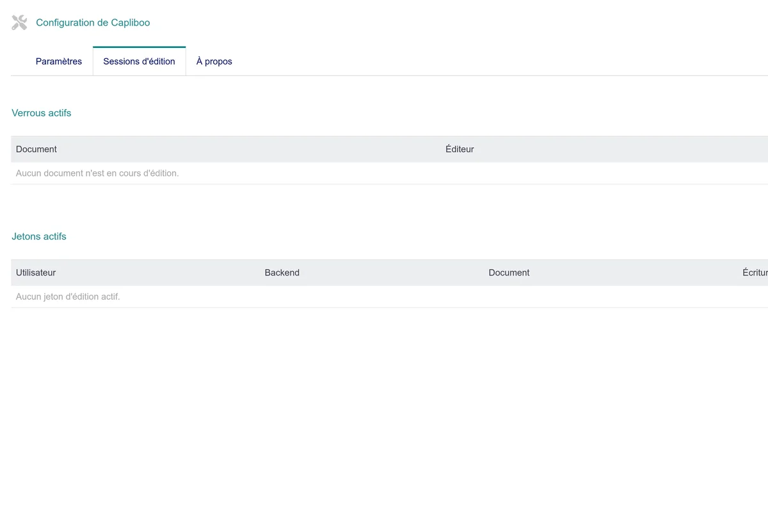Open the Paramètres tab
Screen dimensions: 768x530
(x=59, y=61)
